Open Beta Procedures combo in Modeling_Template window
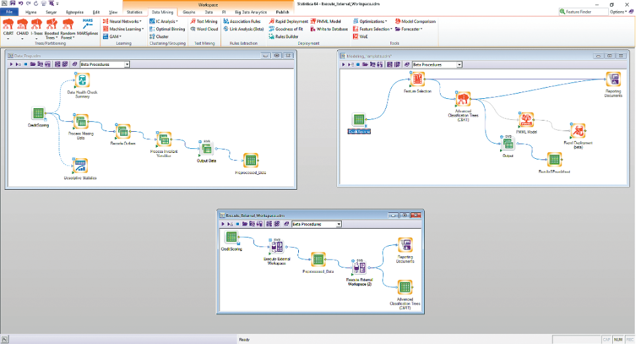The image size is (636, 344). click(460, 65)
